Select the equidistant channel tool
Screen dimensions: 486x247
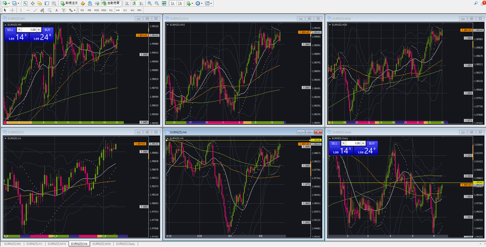coord(43,10)
